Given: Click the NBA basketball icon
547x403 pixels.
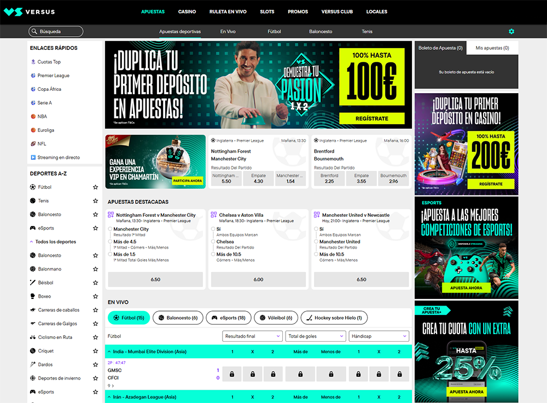Looking at the screenshot, I should (x=33, y=116).
